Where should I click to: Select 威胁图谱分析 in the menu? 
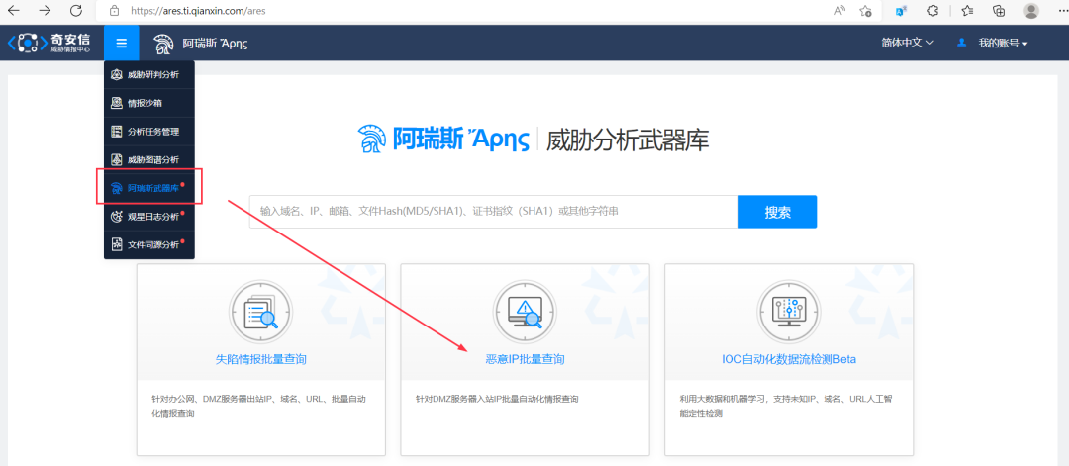click(x=149, y=159)
